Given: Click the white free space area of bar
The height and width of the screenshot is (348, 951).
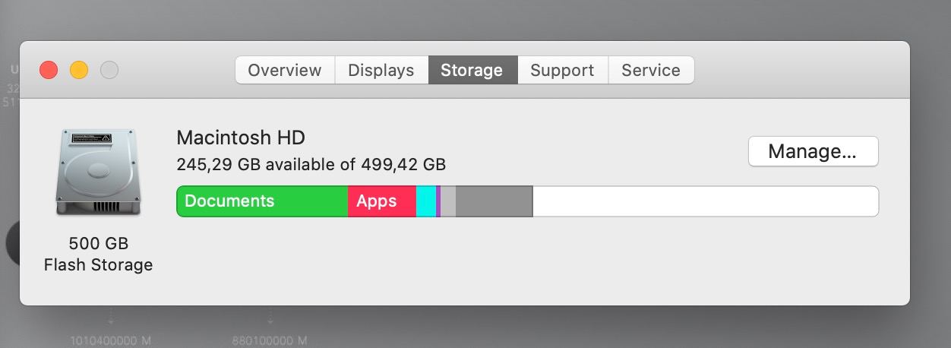Looking at the screenshot, I should click(x=706, y=201).
